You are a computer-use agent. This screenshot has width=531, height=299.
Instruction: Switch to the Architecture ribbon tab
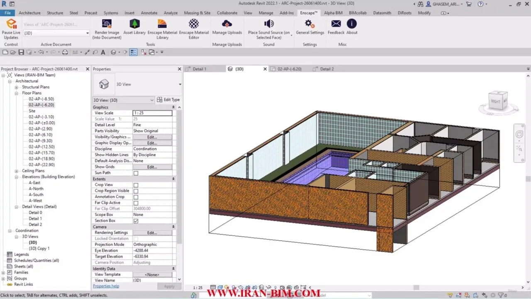(x=29, y=13)
